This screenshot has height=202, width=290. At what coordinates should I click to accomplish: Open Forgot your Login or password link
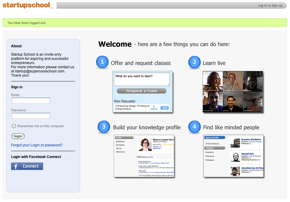tap(37, 145)
